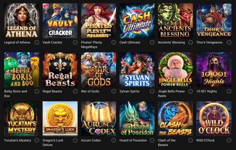Image resolution: width=236 pixels, height=150 pixels.
Task: Click the ellipsis icon beside Aurum Codex
Action: (x=114, y=141)
